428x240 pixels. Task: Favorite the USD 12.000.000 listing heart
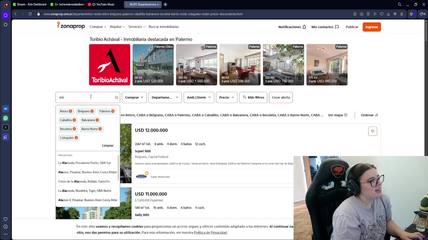[x=372, y=131]
